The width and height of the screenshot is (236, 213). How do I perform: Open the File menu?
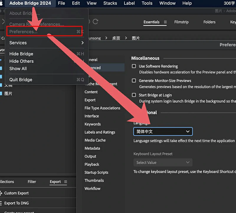(62, 3)
